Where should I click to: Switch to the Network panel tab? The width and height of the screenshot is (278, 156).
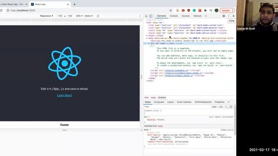pyautogui.click(x=197, y=16)
